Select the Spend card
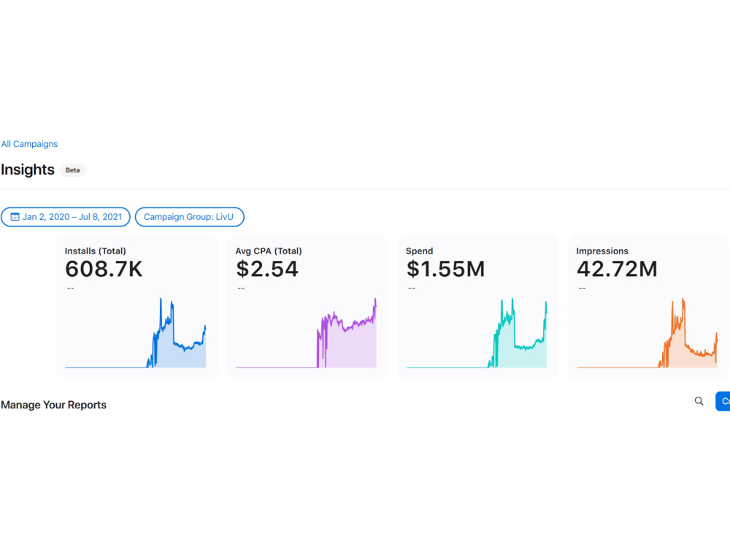This screenshot has height=548, width=730. point(477,307)
